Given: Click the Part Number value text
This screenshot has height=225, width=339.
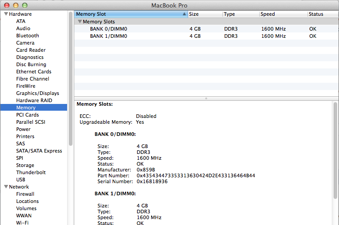Looking at the screenshot, I should (x=196, y=175).
